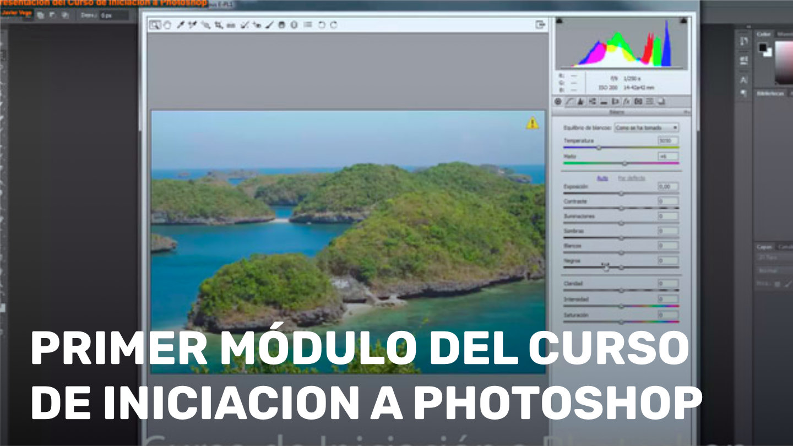This screenshot has height=446, width=793.
Task: Pick the Red Eye Removal tool
Action: point(257,25)
